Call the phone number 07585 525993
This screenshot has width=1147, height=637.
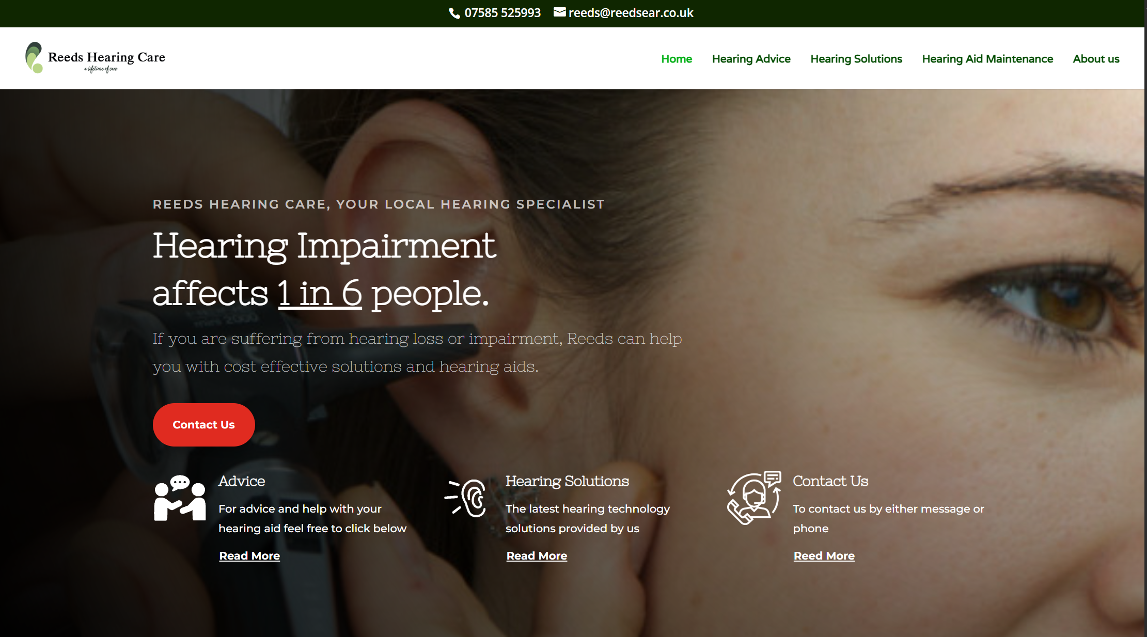pyautogui.click(x=502, y=13)
